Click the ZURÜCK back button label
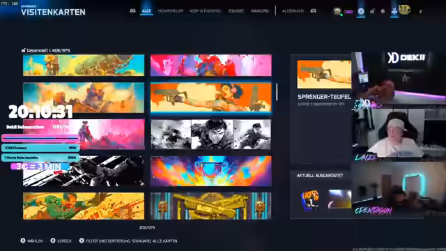 (64, 241)
